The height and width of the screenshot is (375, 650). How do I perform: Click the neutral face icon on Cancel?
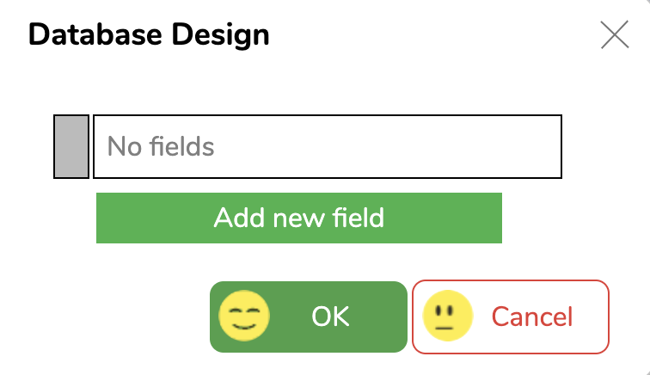448,316
